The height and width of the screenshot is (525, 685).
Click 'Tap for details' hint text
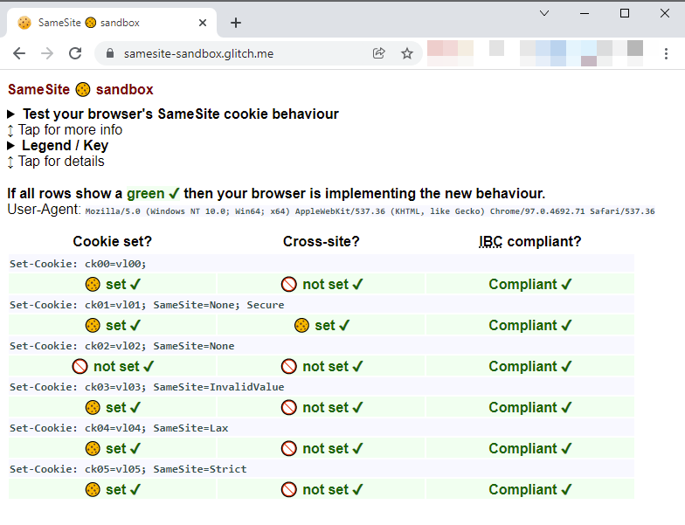(x=61, y=161)
